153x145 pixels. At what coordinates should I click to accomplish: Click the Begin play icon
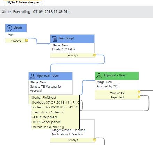[x=9, y=28]
